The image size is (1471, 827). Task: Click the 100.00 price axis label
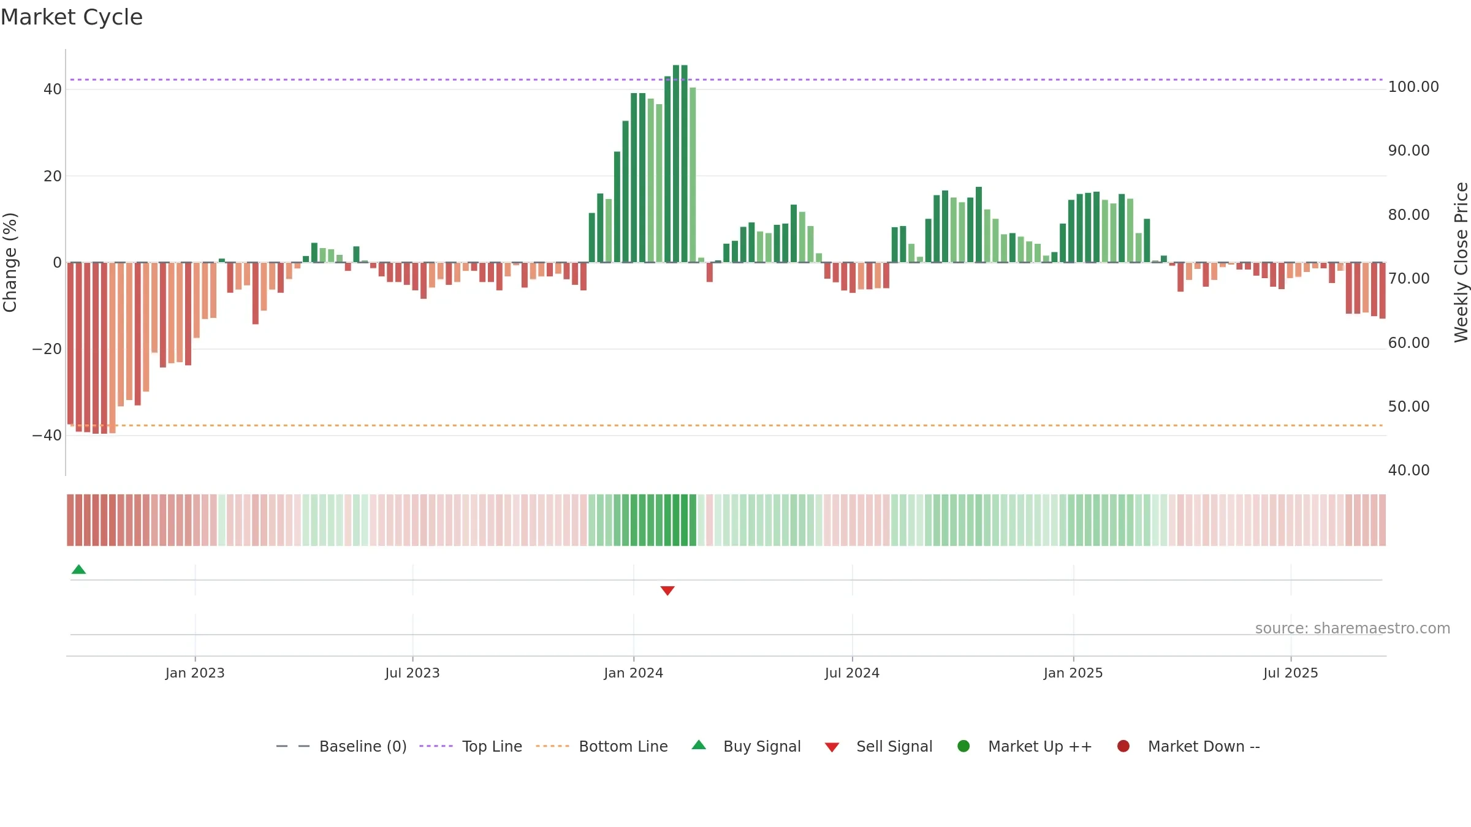click(x=1413, y=87)
